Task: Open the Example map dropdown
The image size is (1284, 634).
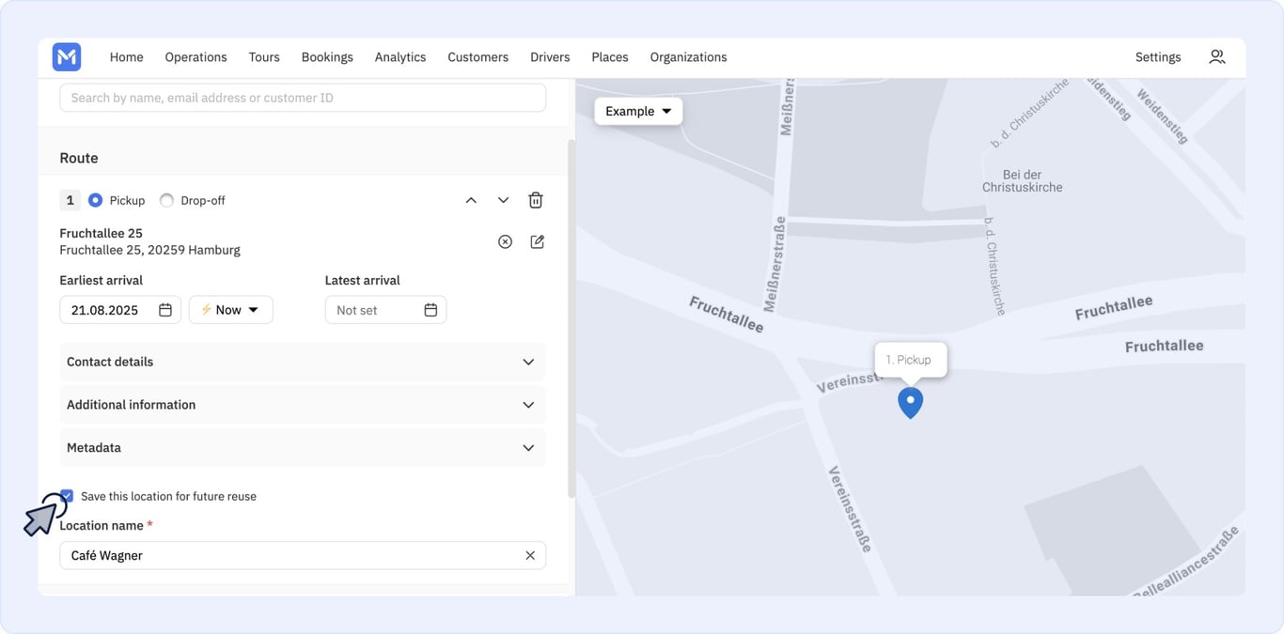Action: (638, 111)
